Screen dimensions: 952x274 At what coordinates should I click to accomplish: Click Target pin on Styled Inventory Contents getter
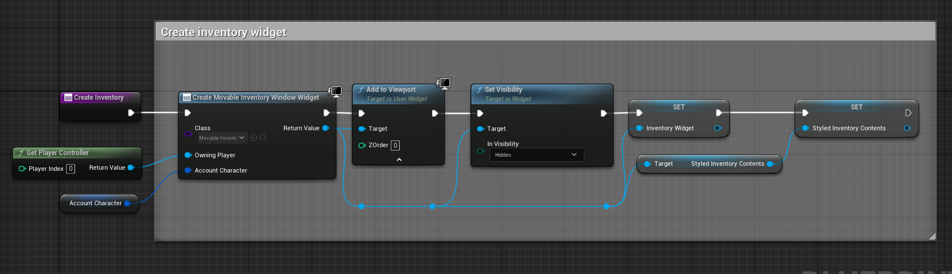point(647,164)
